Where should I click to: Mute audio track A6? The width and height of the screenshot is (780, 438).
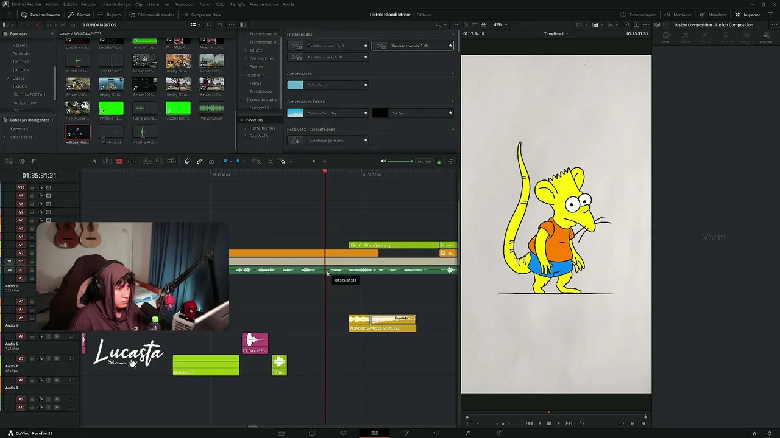[57, 336]
